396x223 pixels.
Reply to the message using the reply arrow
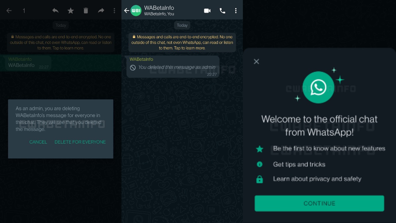point(55,10)
